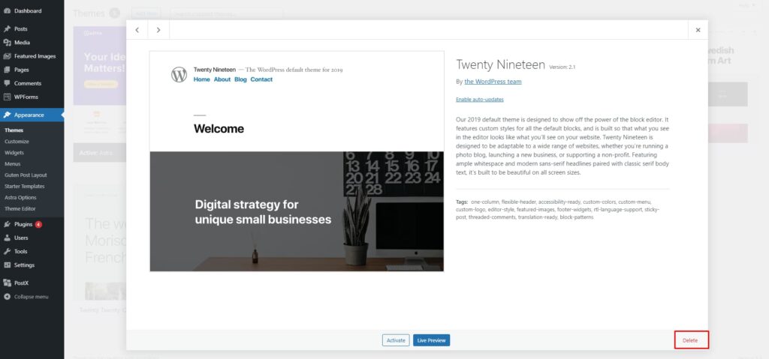Viewport: 769px width, 359px height.
Task: Click the Version: 2.1 label
Action: (562, 67)
